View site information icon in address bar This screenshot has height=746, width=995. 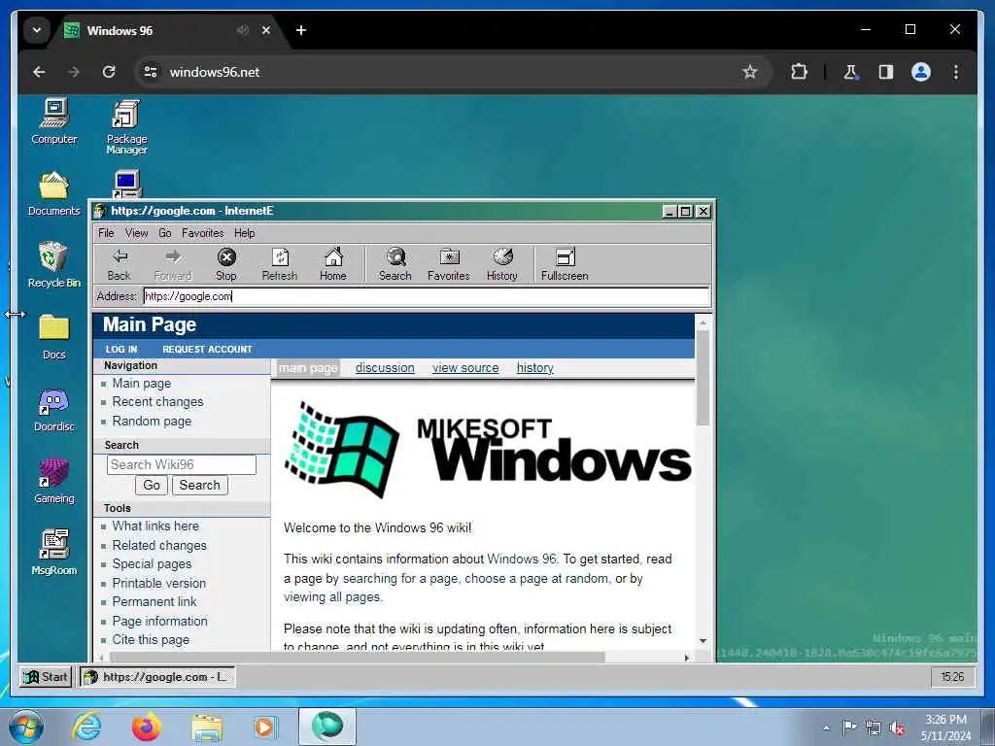point(151,72)
